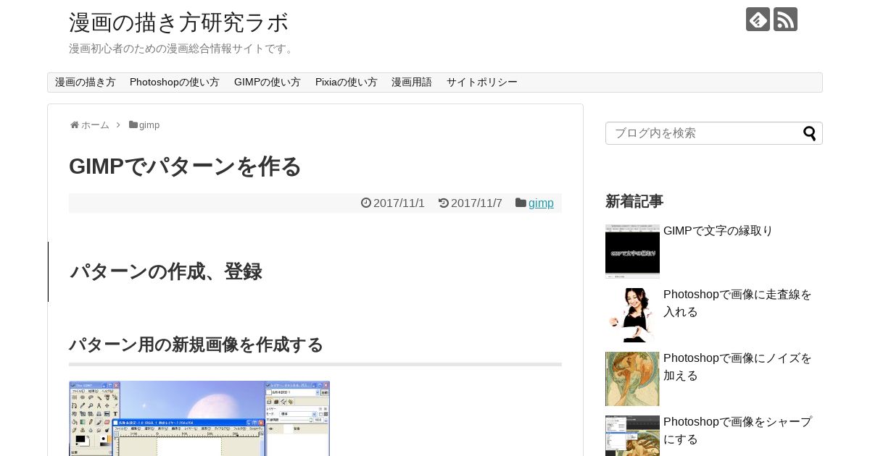Open article GIMPで文字の縁取り

tap(718, 231)
